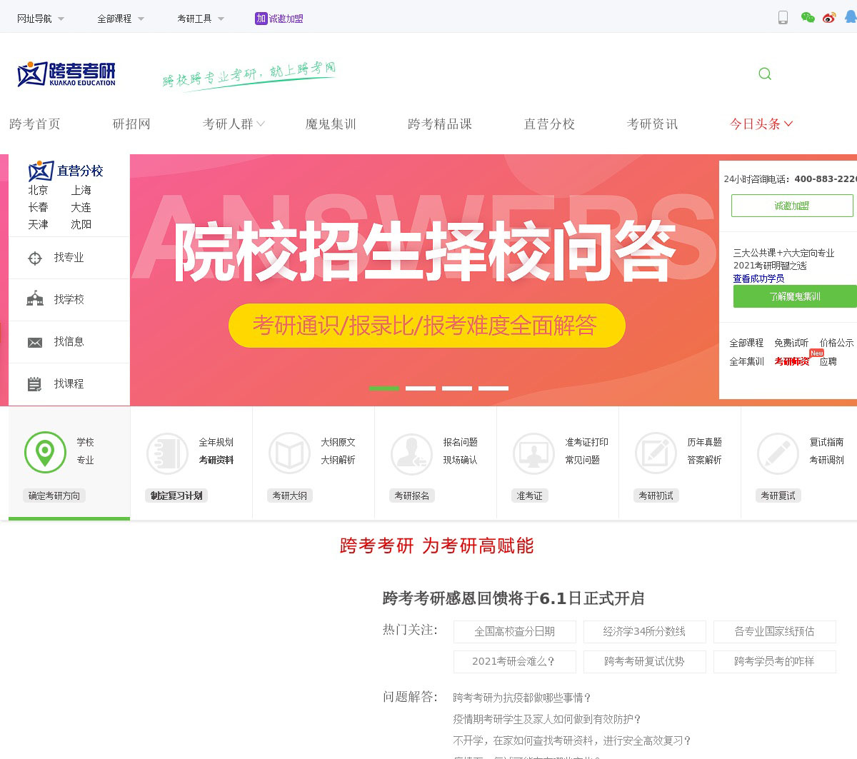
Task: Click the 找课程 notepad icon
Action: tap(35, 384)
